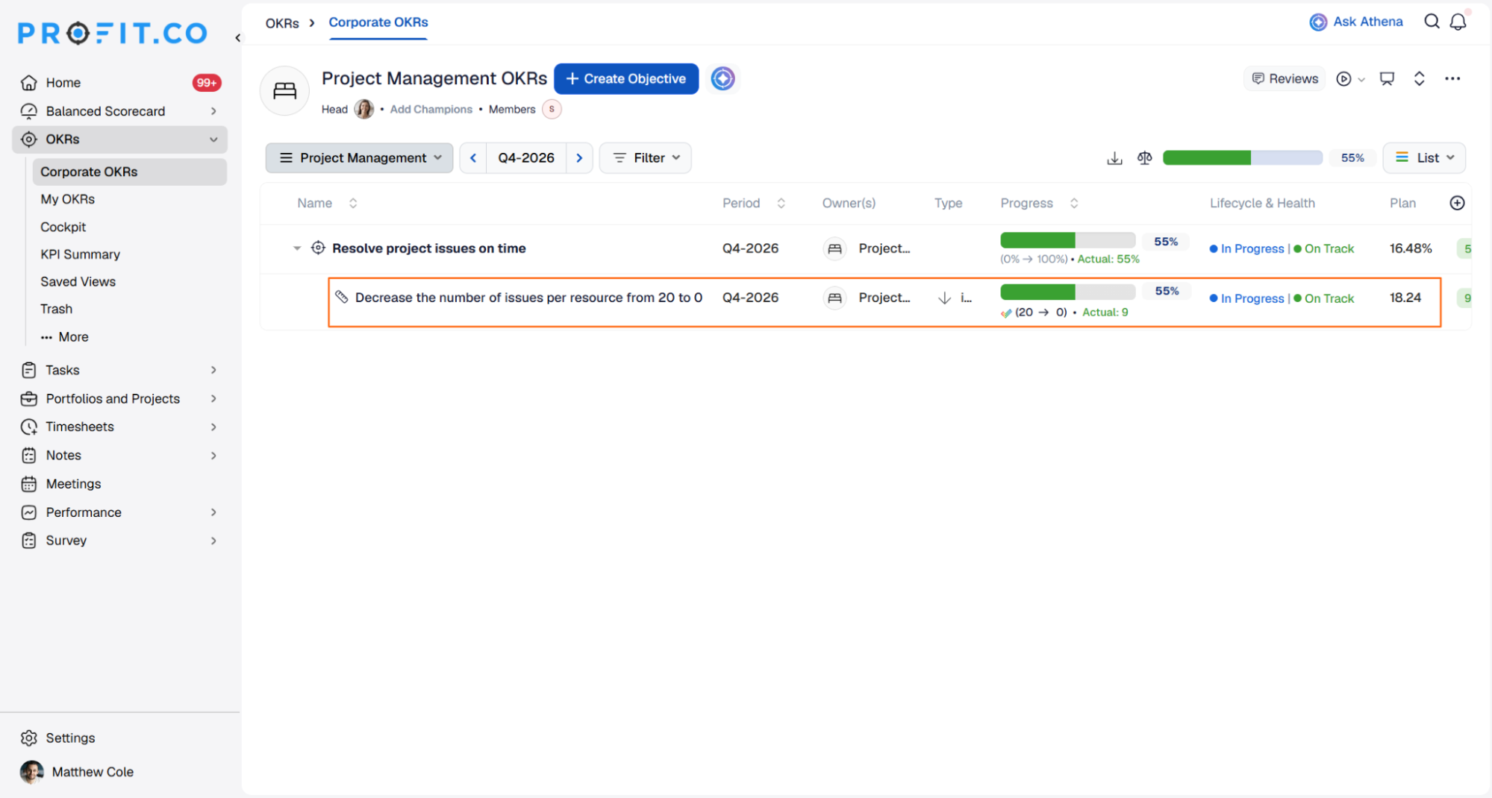1492x798 pixels.
Task: Open My OKRs in sidebar
Action: click(x=67, y=199)
